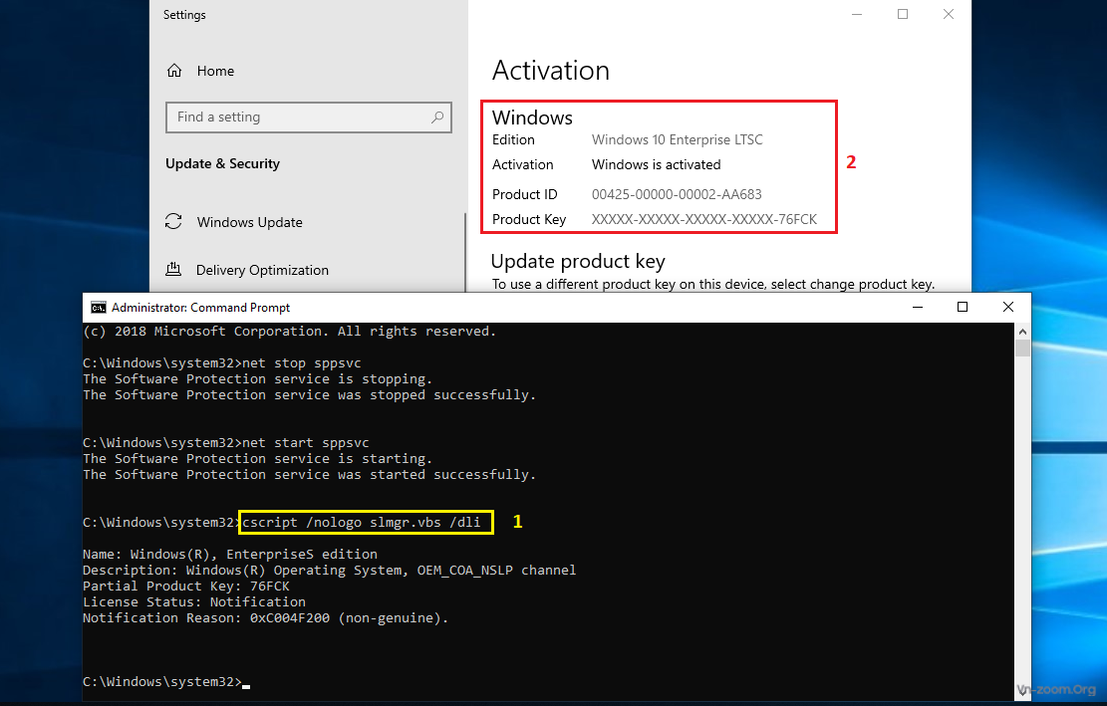
Task: Open the Windows Update section
Action: pyautogui.click(x=250, y=222)
